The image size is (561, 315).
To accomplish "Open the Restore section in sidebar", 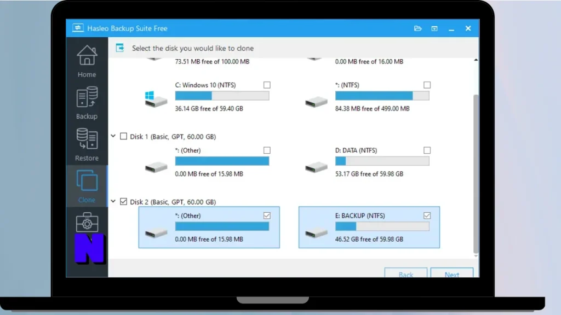I will coord(87,144).
